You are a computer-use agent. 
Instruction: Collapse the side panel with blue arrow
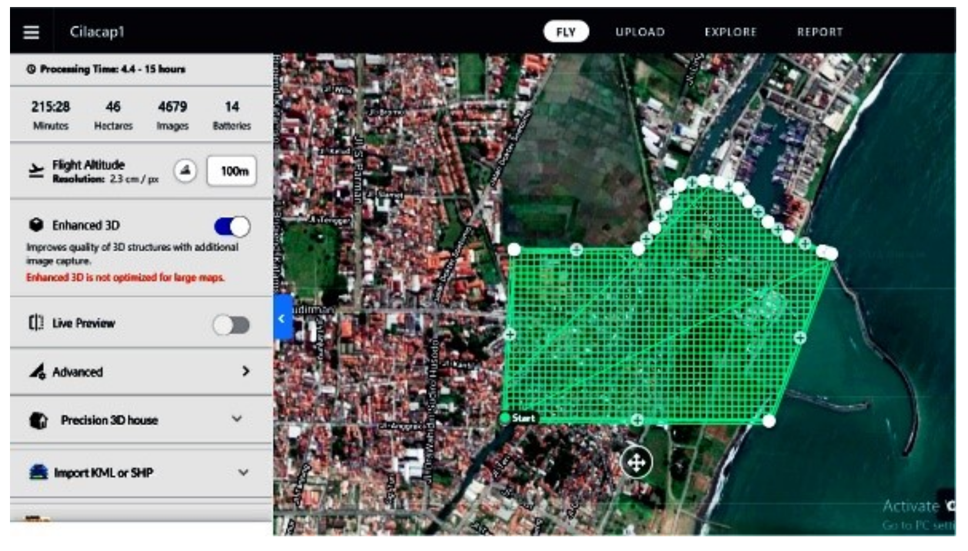[282, 318]
